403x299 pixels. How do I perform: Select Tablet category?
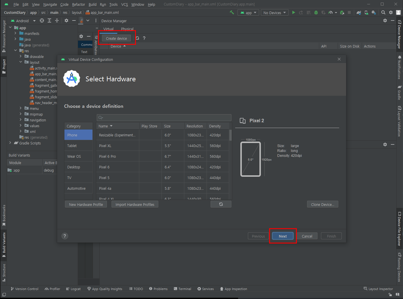click(x=79, y=146)
